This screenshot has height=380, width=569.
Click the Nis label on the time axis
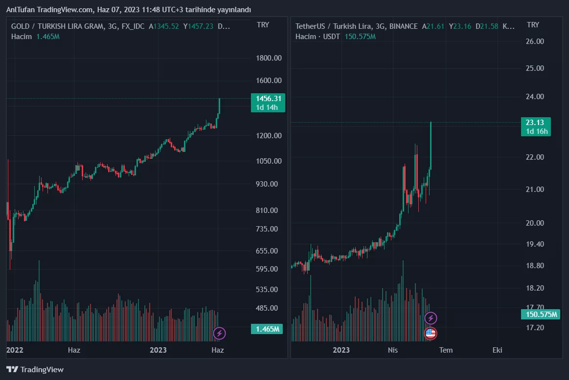(x=393, y=350)
